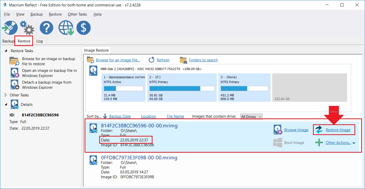
Task: Switch to the Log tab
Action: [39, 41]
